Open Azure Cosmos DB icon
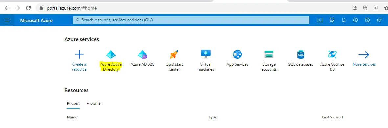The width and height of the screenshot is (388, 128). point(332,54)
